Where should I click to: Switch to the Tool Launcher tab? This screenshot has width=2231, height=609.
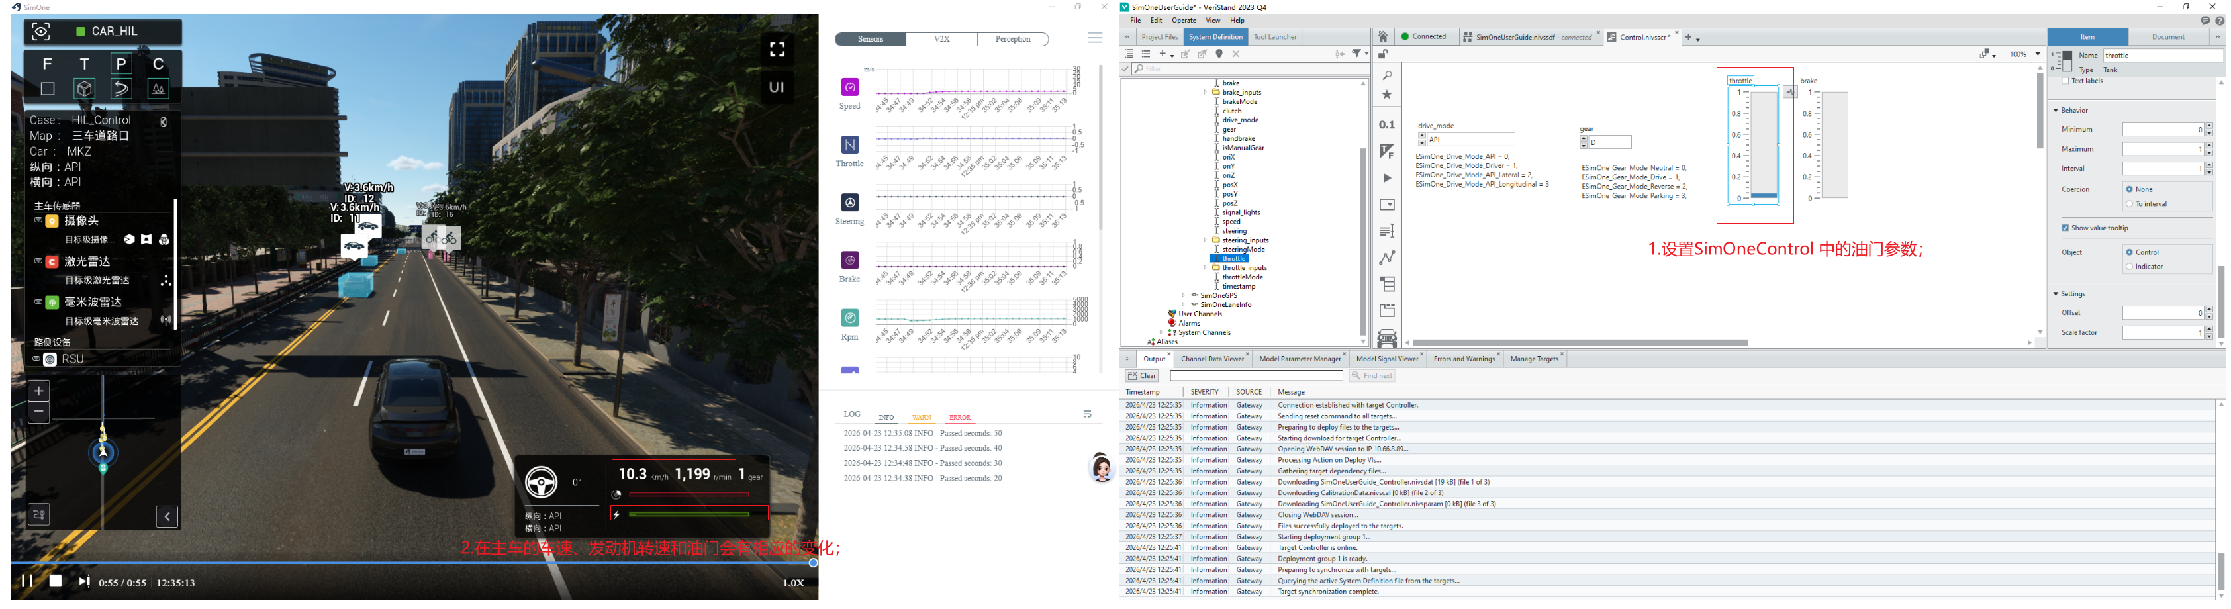click(x=1275, y=37)
